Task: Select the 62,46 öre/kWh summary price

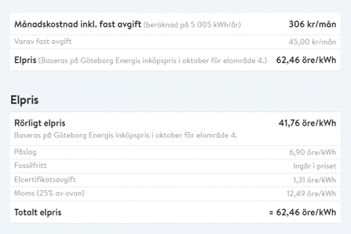Action: click(306, 60)
